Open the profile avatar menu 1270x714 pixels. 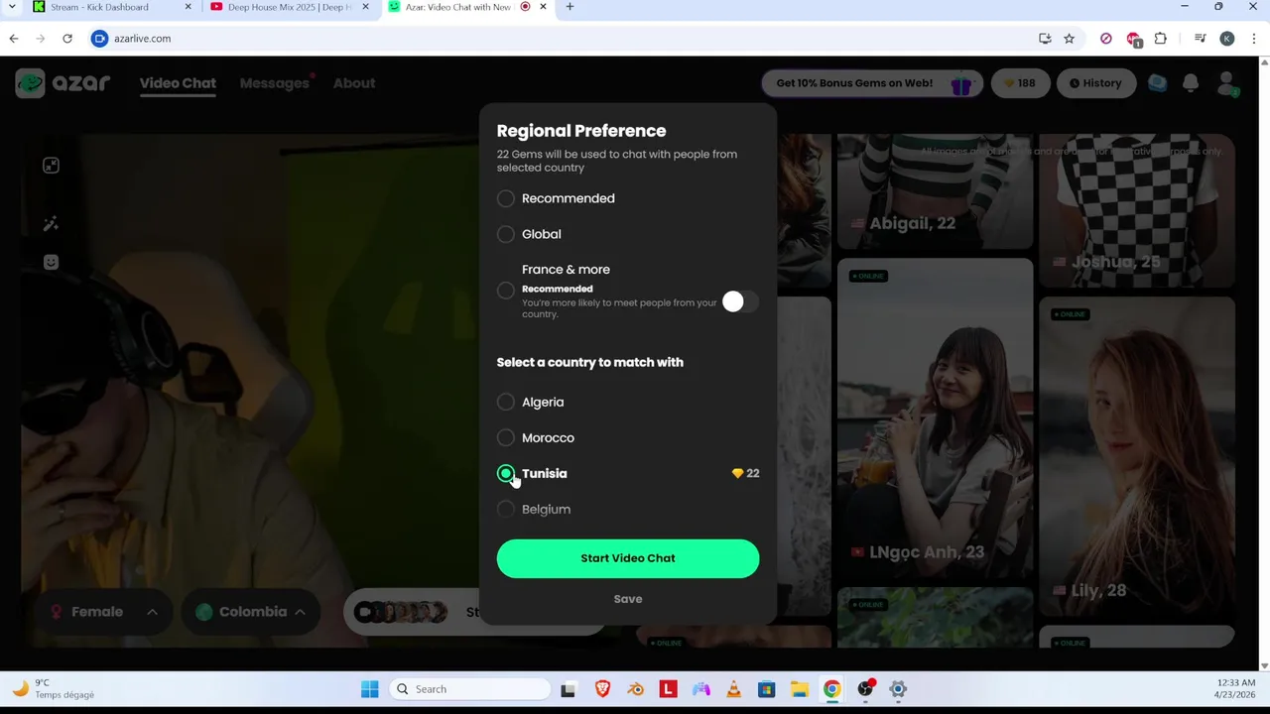[1226, 83]
